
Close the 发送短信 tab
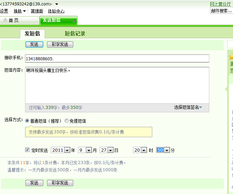point(74,21)
